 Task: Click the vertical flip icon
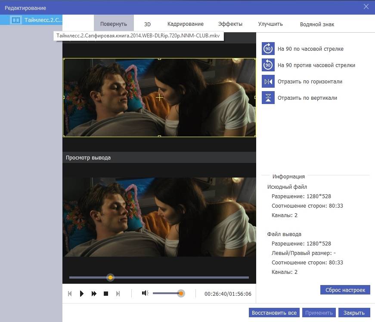coord(268,98)
